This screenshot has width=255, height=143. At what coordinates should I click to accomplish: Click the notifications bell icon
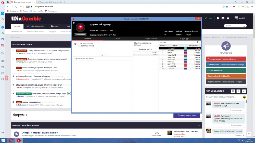point(218,18)
